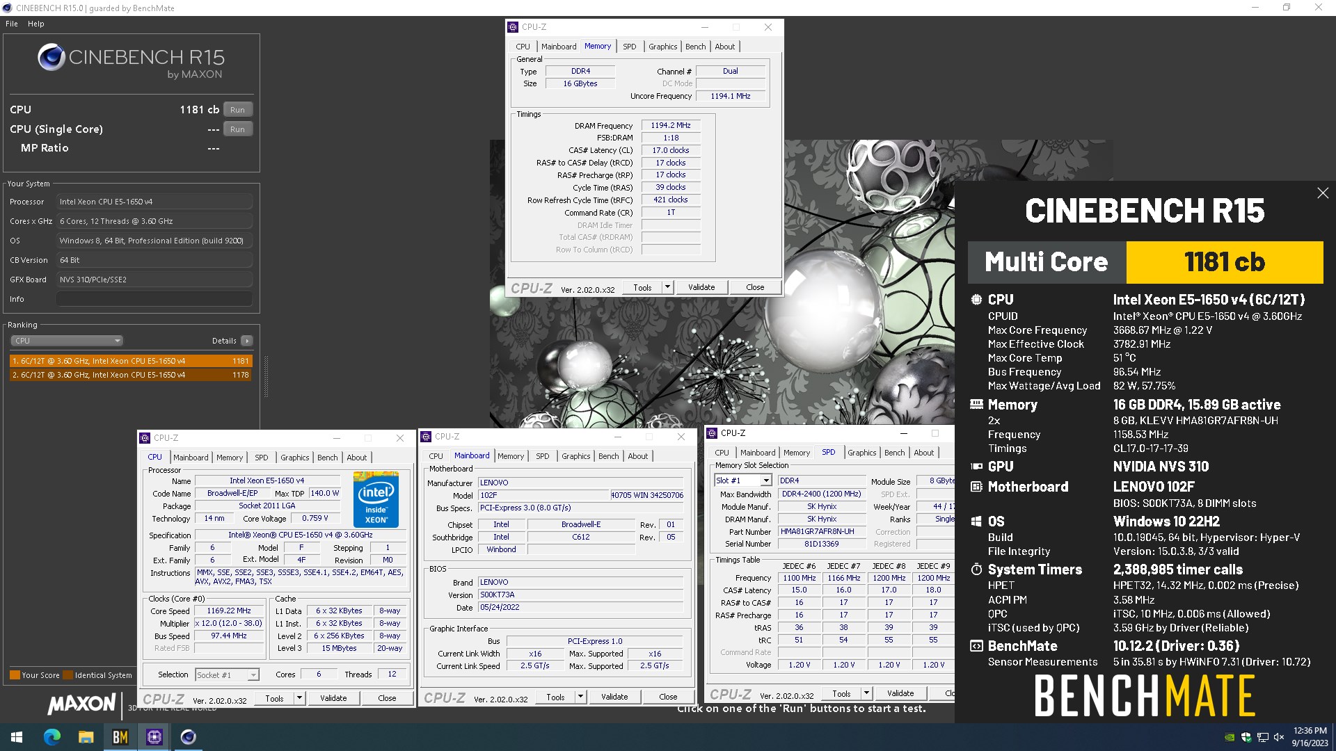The width and height of the screenshot is (1336, 751).
Task: Open SPD tab in Memory CPU-Z window
Action: coord(629,47)
